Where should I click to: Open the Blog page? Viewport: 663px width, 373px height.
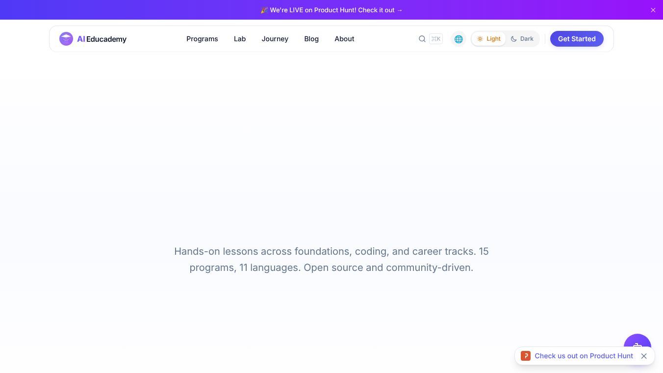click(x=311, y=39)
